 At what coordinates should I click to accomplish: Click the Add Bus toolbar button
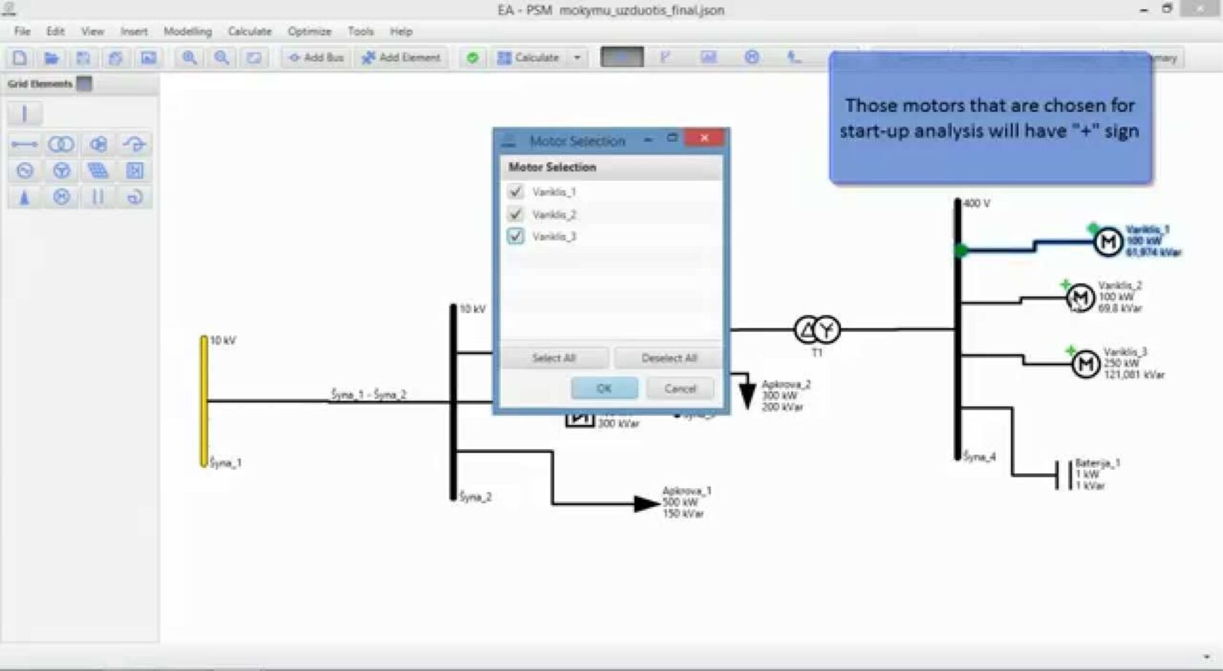pyautogui.click(x=316, y=57)
